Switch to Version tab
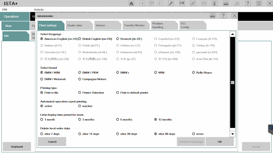 tap(107, 25)
